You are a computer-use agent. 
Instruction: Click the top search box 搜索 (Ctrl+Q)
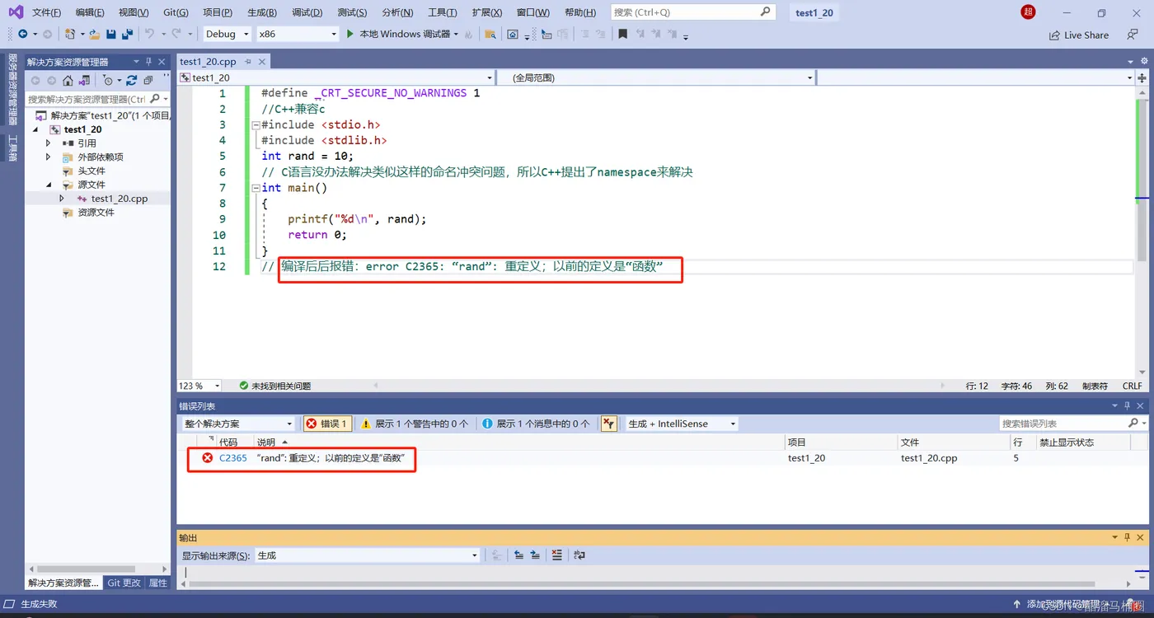pyautogui.click(x=693, y=12)
